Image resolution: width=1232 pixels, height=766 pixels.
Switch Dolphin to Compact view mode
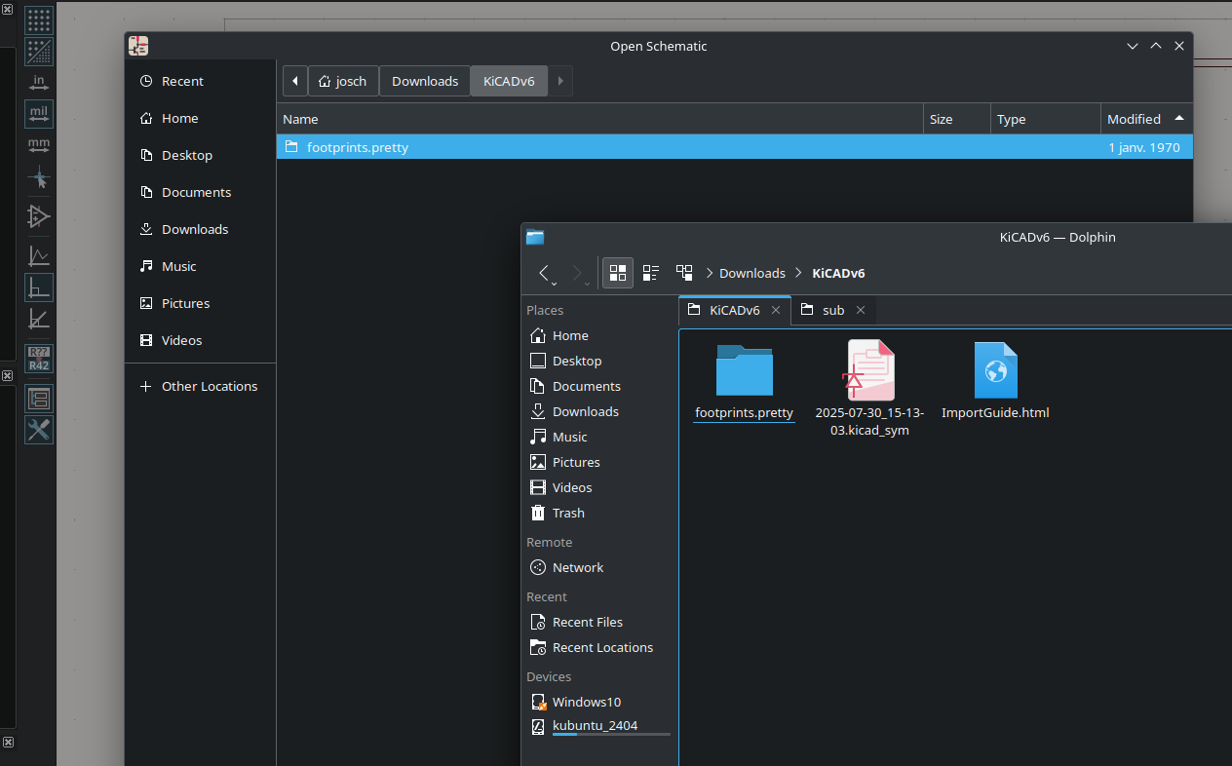[x=651, y=273]
